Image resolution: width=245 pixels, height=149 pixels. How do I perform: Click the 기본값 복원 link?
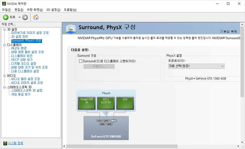point(229,32)
